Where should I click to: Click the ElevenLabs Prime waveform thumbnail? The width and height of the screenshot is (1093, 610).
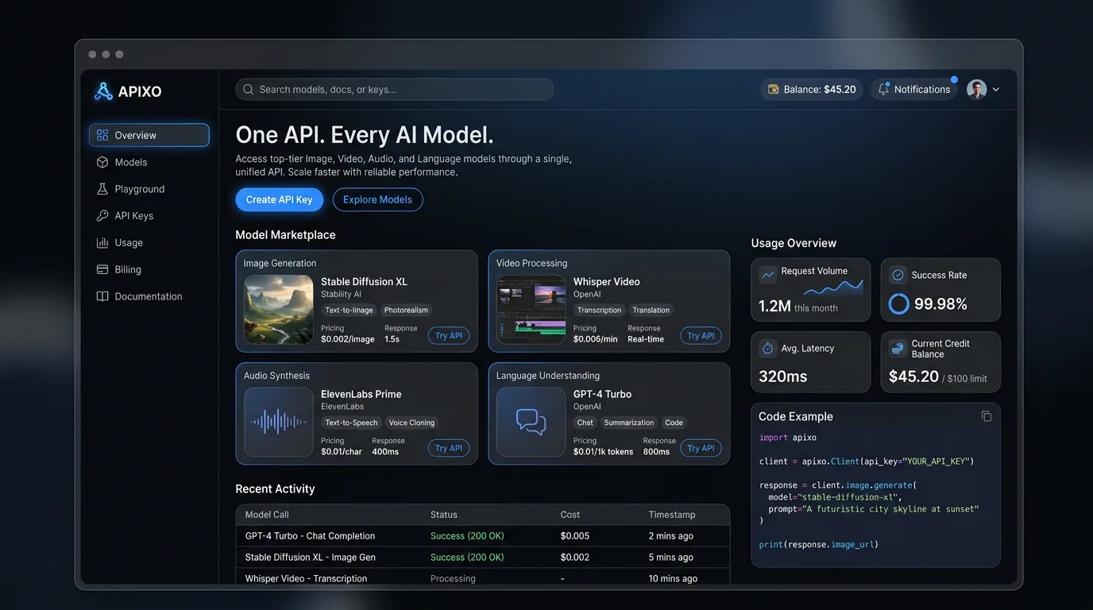279,422
